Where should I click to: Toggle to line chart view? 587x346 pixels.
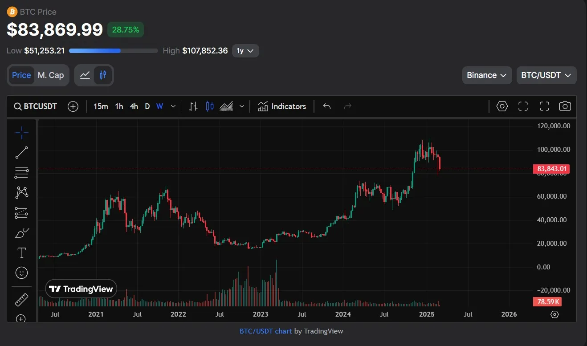click(85, 75)
